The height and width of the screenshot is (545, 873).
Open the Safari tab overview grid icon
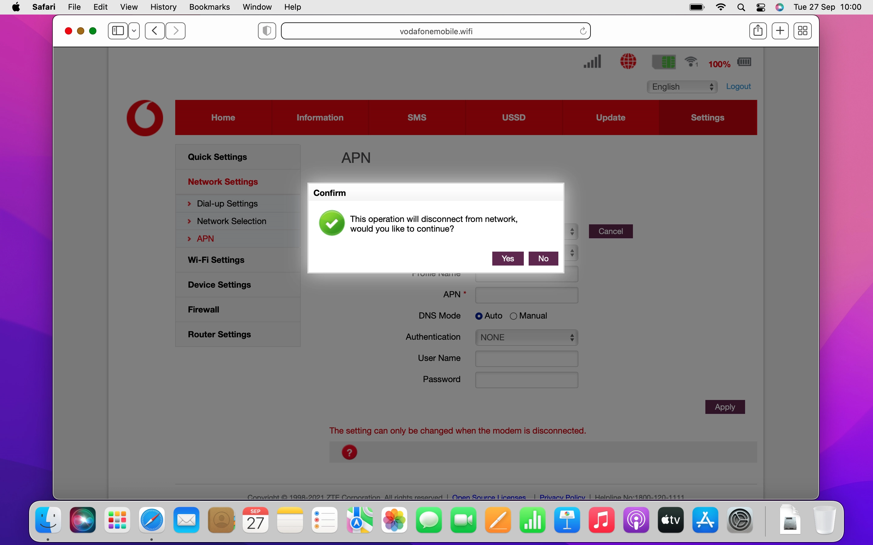803,31
